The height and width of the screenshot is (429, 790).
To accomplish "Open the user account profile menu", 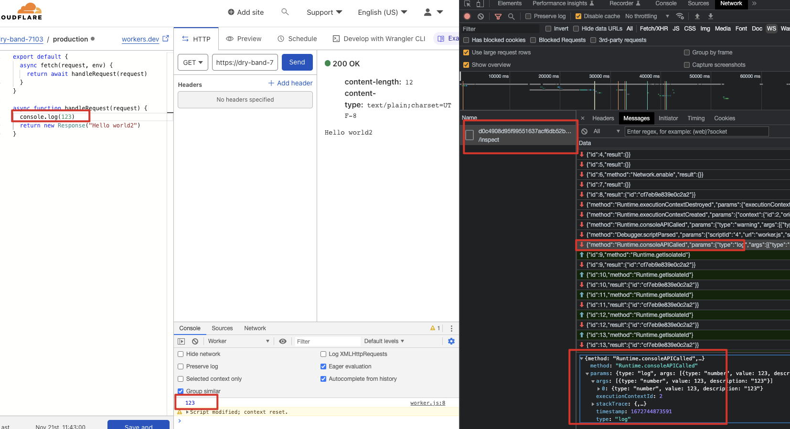I will click(433, 12).
